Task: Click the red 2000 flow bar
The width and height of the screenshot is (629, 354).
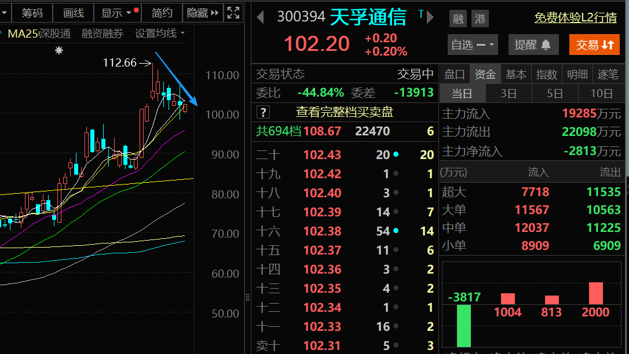Action: pyautogui.click(x=596, y=293)
